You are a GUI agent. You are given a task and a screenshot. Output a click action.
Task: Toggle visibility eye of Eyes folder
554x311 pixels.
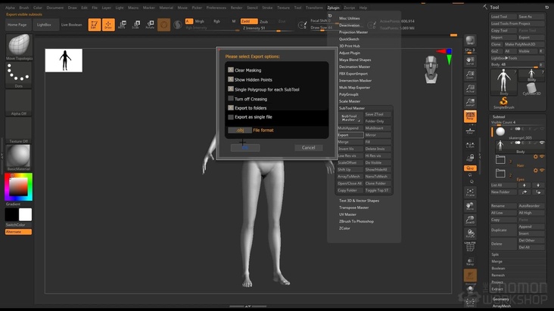point(542,170)
